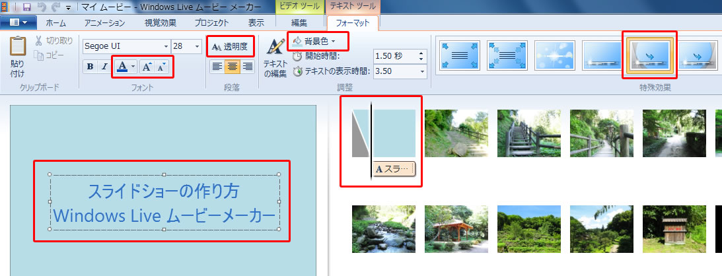Toggle Italic text formatting
Screen dimensions: 722x276
pyautogui.click(x=103, y=67)
